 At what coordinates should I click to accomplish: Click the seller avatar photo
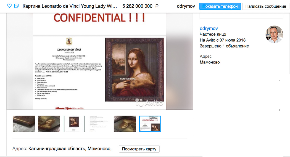point(274,34)
